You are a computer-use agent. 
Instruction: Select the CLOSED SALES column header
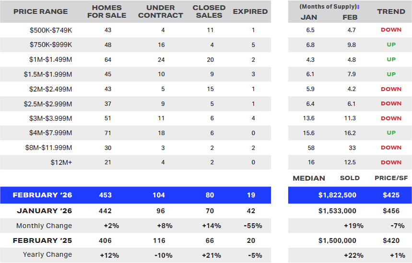209,11
